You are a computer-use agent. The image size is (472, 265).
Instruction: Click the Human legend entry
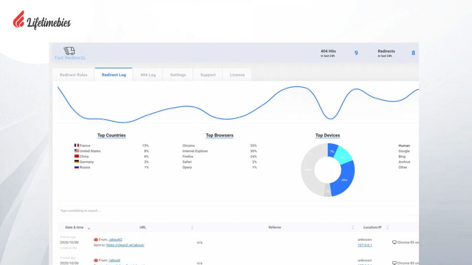(404, 145)
